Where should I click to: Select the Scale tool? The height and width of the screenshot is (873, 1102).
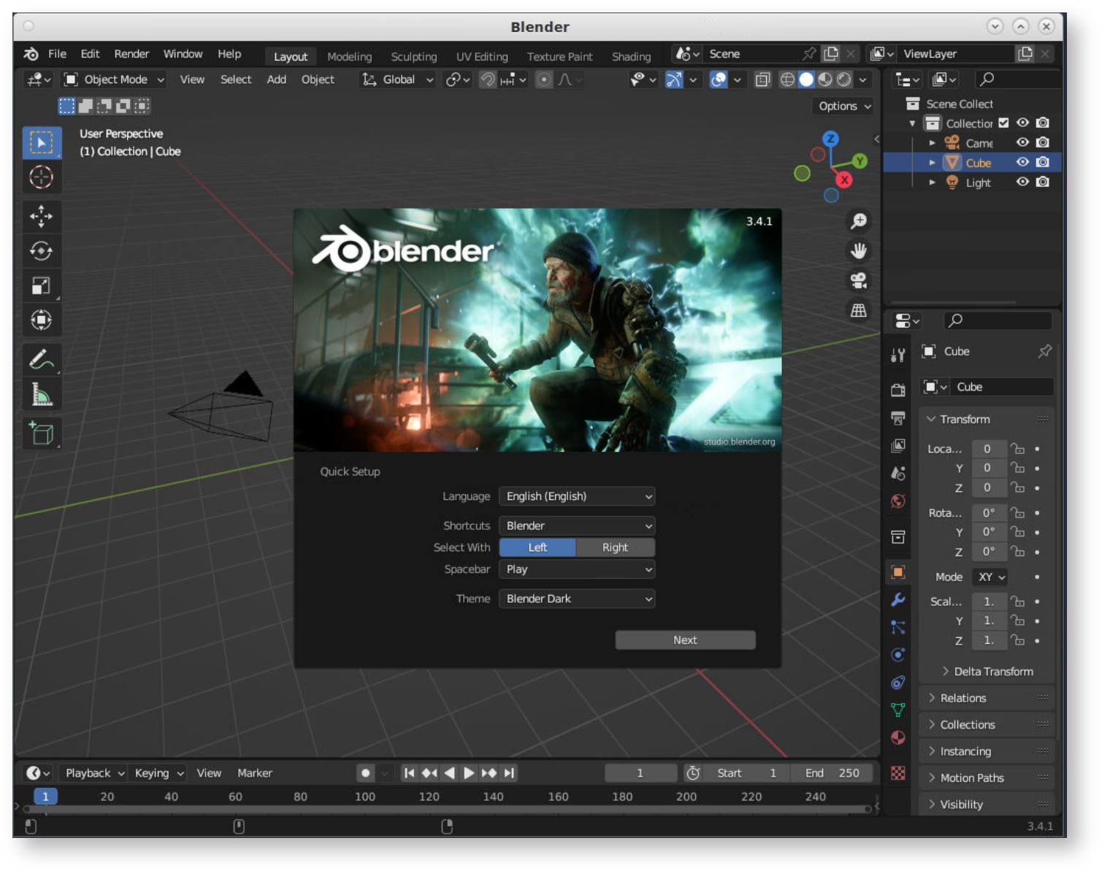click(42, 285)
